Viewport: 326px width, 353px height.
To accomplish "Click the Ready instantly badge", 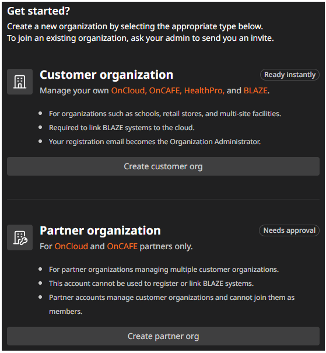I will point(290,75).
